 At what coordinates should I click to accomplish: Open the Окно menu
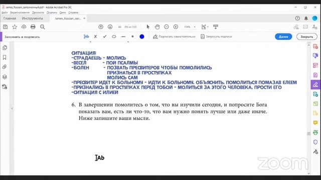click(63, 12)
